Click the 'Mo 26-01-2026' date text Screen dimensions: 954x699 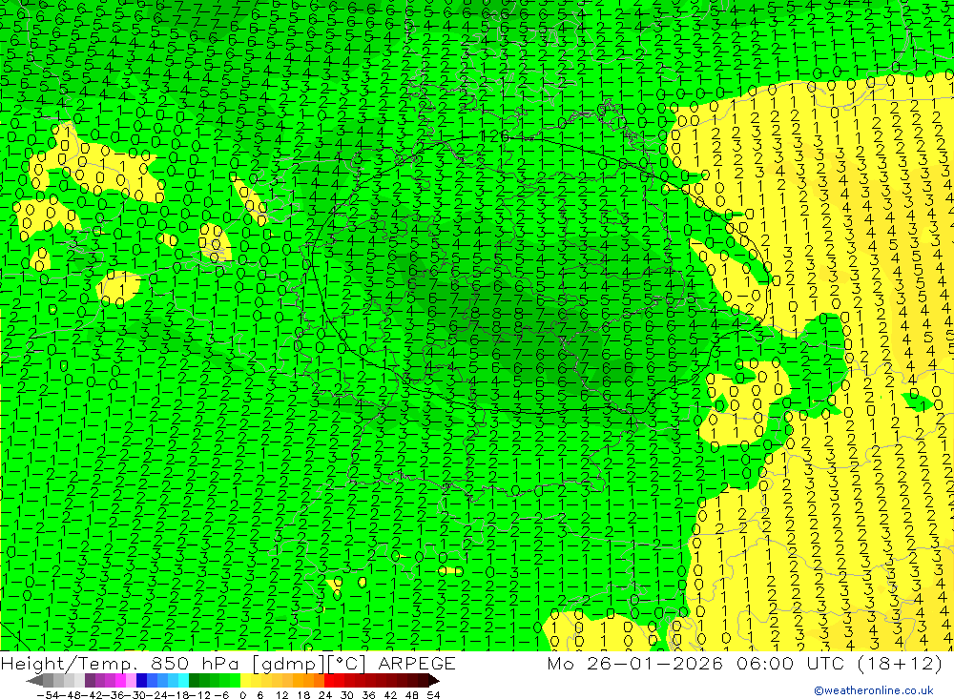pyautogui.click(x=635, y=664)
